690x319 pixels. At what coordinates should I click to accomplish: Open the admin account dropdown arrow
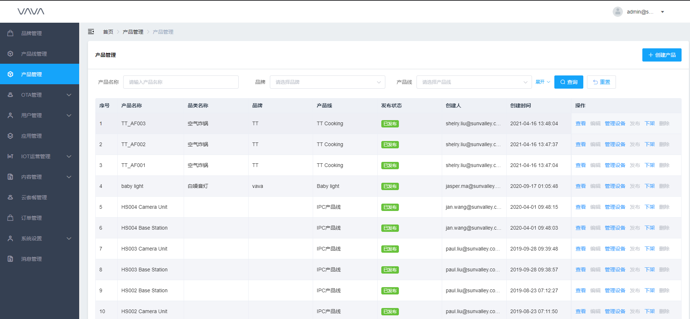[x=663, y=12]
